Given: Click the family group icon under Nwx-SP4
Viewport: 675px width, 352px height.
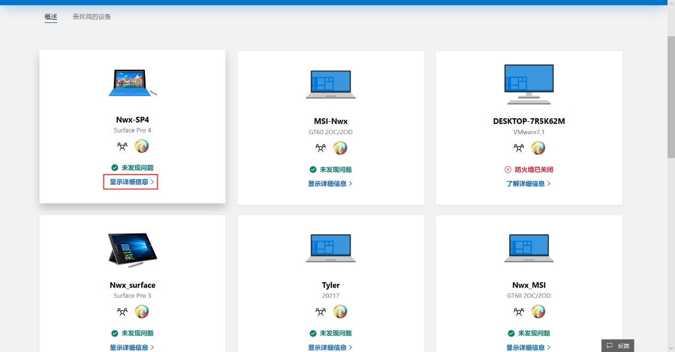Looking at the screenshot, I should click(123, 146).
